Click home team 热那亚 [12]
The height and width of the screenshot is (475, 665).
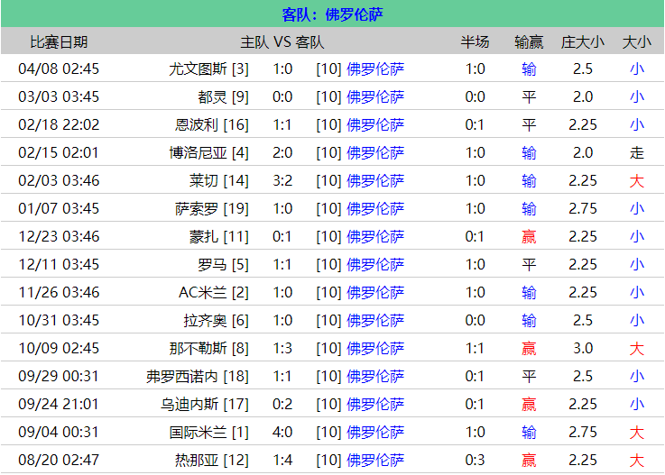pos(212,461)
